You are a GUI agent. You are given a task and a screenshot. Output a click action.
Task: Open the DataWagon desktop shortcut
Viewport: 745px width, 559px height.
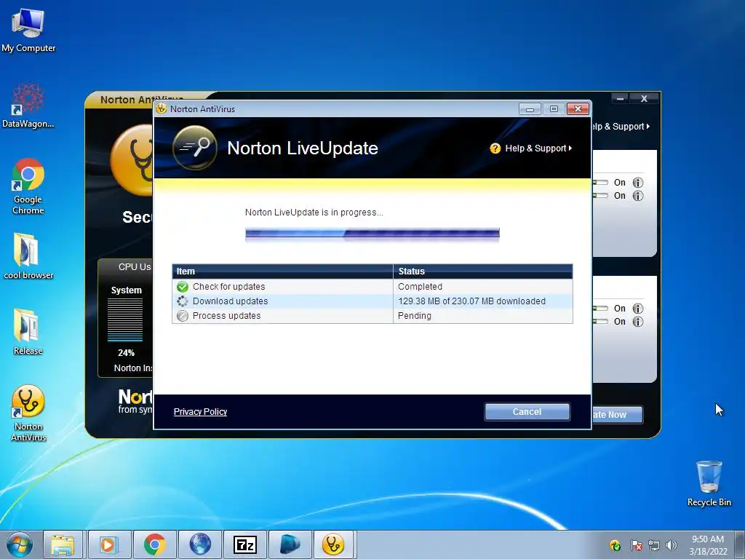tap(28, 106)
